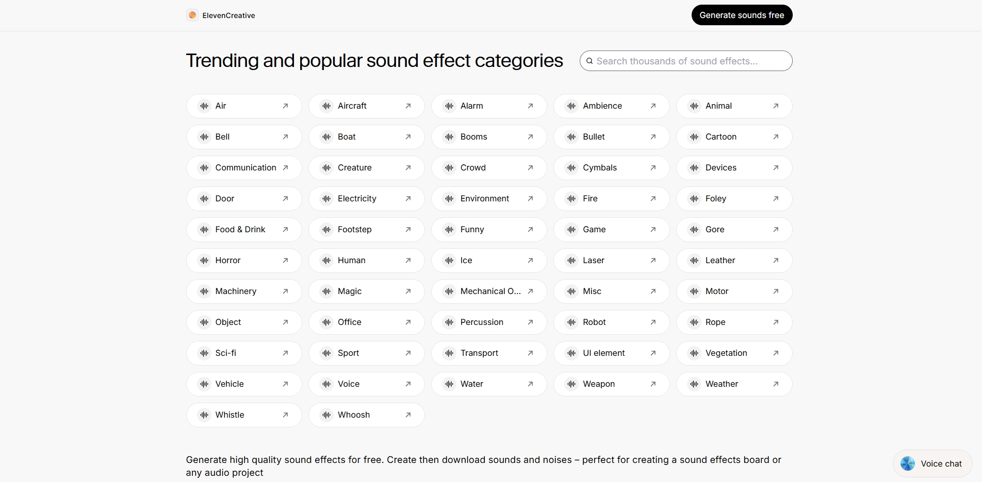The image size is (982, 482).
Task: Click the ElevenCreative logo icon
Action: point(192,15)
